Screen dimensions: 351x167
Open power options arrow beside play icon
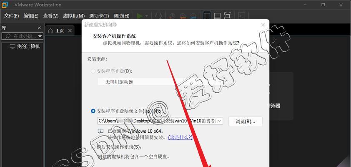(147, 16)
